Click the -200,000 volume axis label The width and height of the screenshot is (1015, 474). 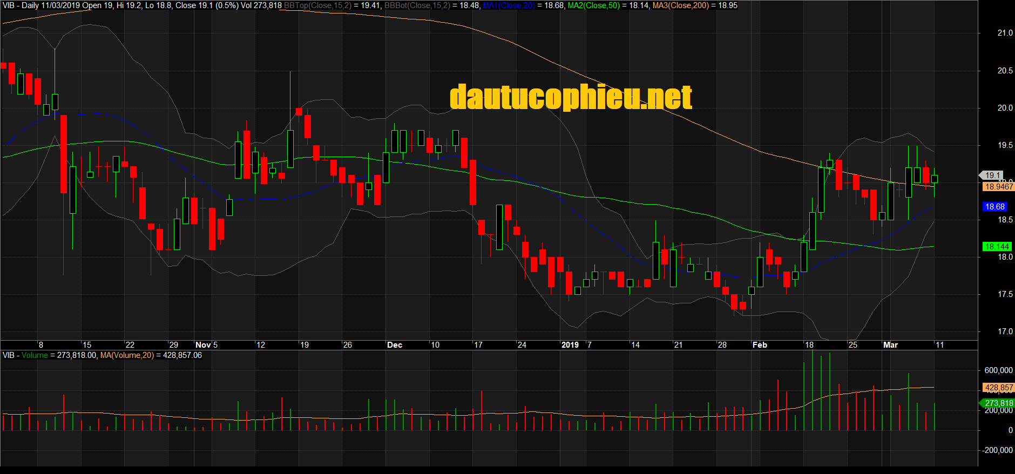(x=997, y=450)
